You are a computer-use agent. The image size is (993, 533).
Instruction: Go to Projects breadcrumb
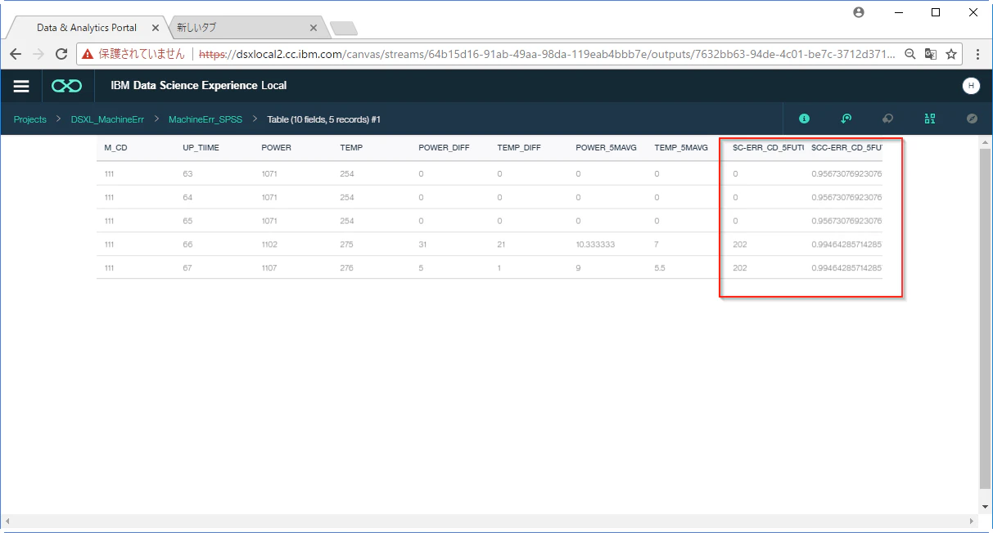(x=30, y=119)
